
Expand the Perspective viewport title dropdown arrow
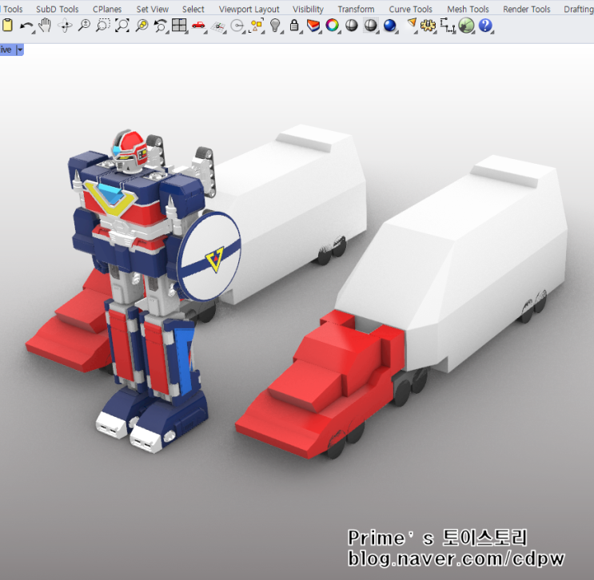[x=20, y=50]
